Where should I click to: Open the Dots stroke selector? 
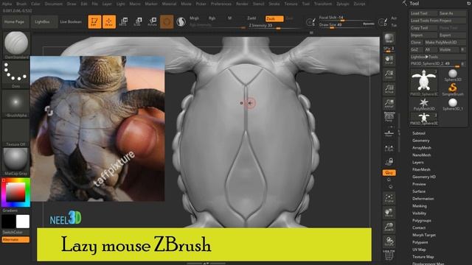[x=16, y=74]
